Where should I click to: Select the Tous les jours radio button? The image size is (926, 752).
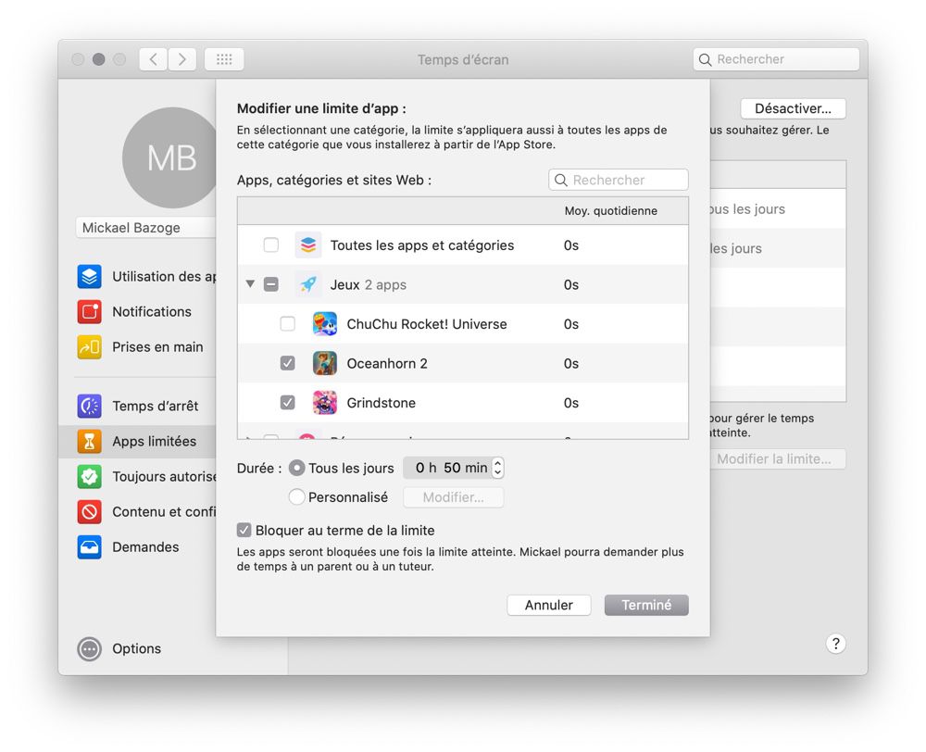click(296, 469)
